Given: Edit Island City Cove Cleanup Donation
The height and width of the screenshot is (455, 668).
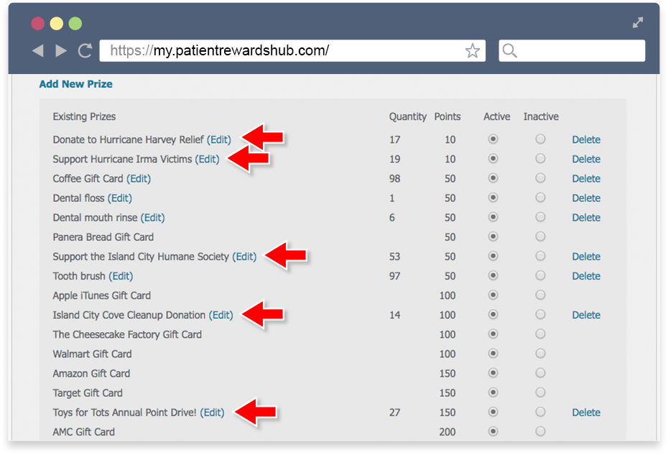Looking at the screenshot, I should tap(221, 315).
